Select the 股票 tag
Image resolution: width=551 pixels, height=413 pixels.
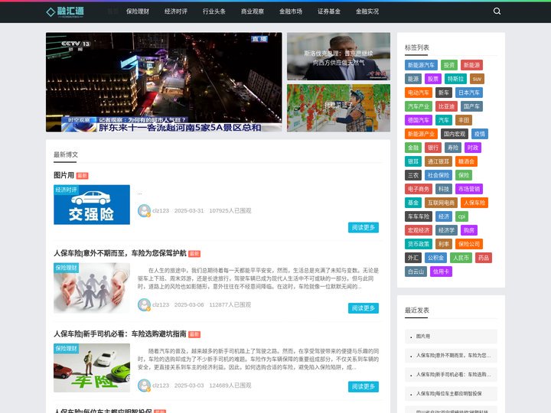click(x=433, y=79)
